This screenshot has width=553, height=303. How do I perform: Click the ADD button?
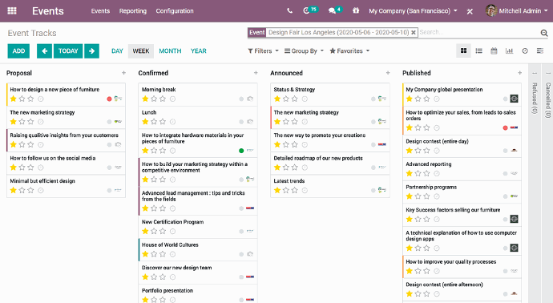18,50
